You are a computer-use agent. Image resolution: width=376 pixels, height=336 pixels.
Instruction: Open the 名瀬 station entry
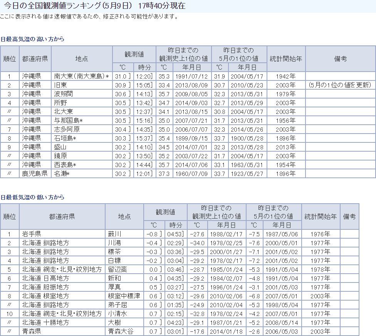62,174
